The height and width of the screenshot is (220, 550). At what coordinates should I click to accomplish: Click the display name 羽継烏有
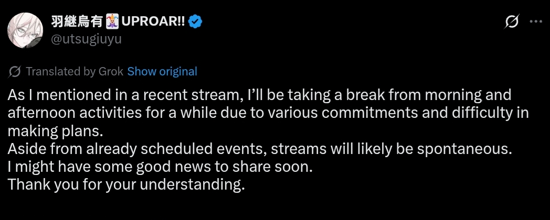(x=78, y=22)
